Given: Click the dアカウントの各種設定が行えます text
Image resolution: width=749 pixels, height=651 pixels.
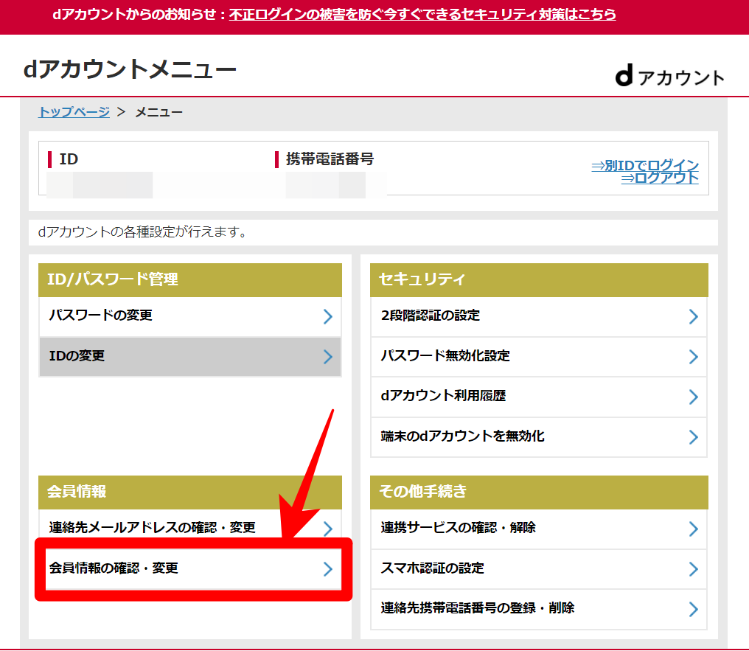Looking at the screenshot, I should (142, 232).
